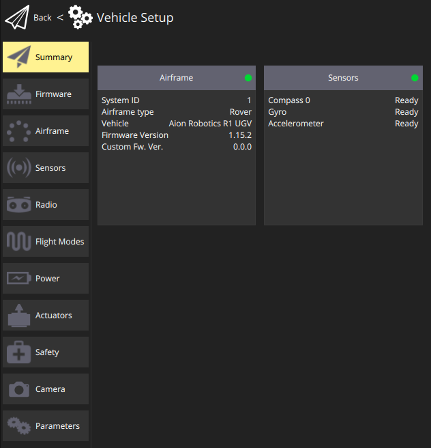Open the Flight Modes page
This screenshot has width=431, height=448.
click(46, 242)
